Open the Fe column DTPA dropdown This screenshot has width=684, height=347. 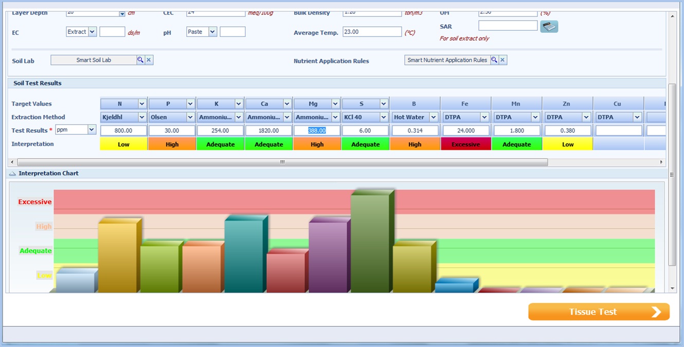click(484, 117)
